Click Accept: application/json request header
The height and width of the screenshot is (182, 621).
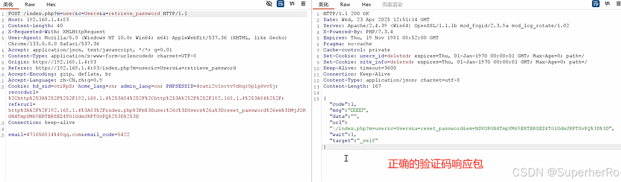[x=90, y=49]
